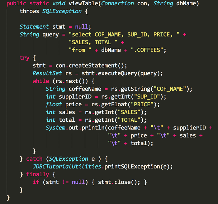Click 'printSQLException' method call
The height and width of the screenshot is (204, 218).
tap(132, 167)
